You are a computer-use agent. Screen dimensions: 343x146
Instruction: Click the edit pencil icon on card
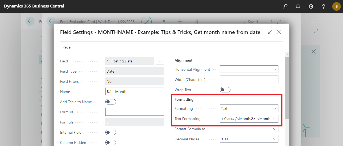click(147, 21)
